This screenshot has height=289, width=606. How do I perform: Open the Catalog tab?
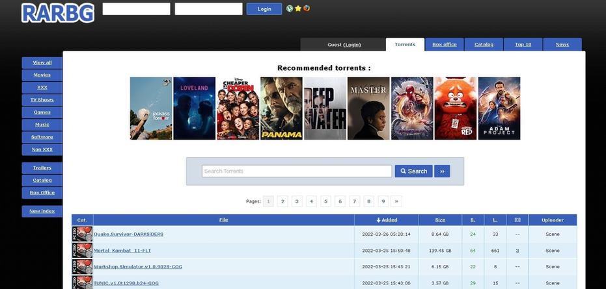tap(484, 44)
